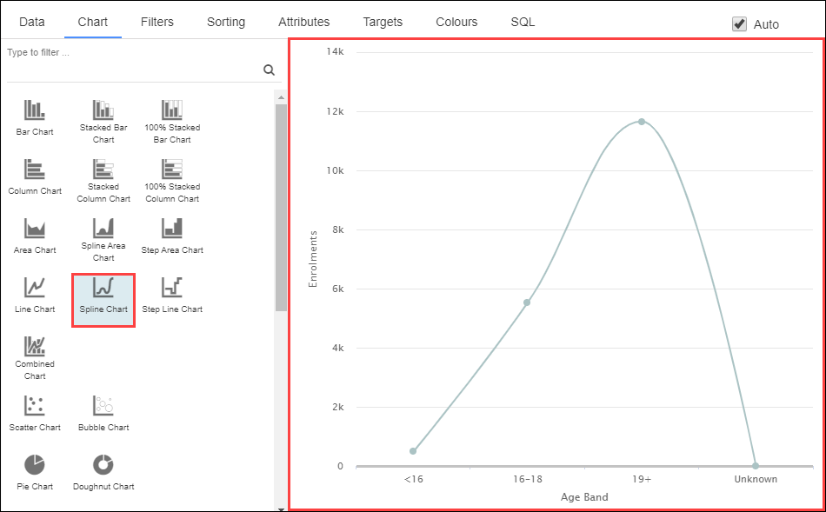Choose the Step Line Chart type
The width and height of the screenshot is (826, 512).
(171, 291)
